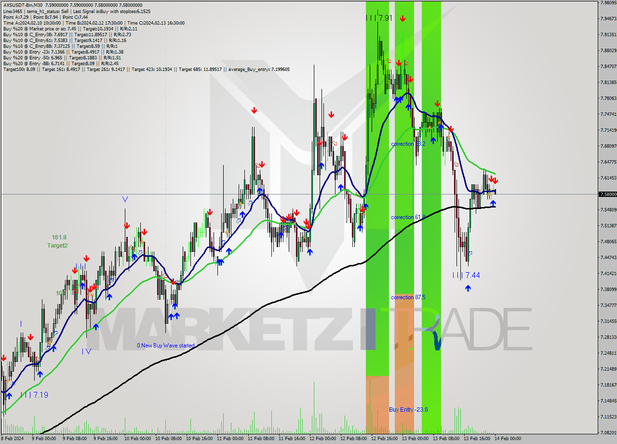The image size is (617, 444).
Task: Click the 7.4806 price axis label
Action: click(608, 241)
